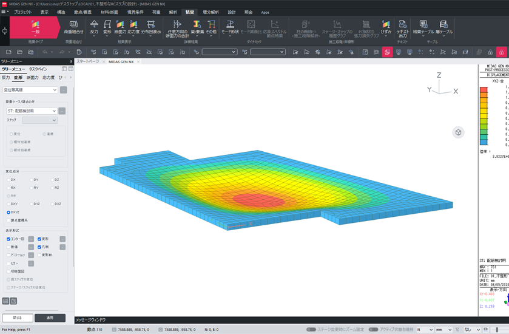Click the 閉じる close button
The width and height of the screenshot is (509, 334).
18,318
